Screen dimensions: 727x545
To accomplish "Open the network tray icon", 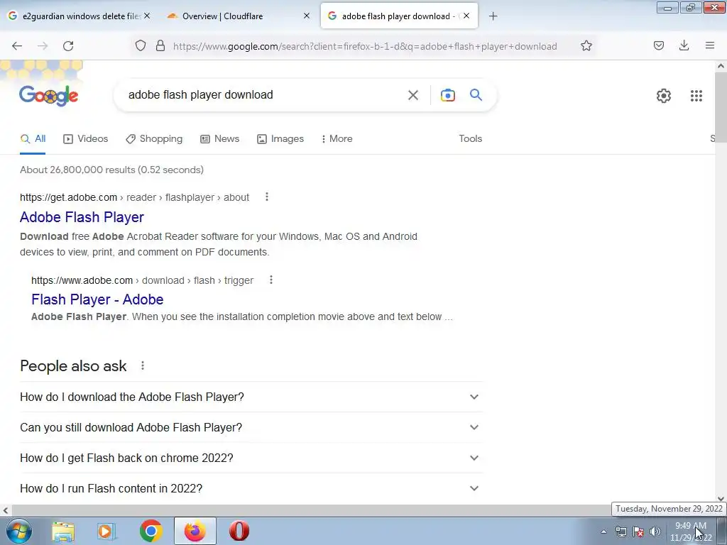I will pyautogui.click(x=621, y=532).
